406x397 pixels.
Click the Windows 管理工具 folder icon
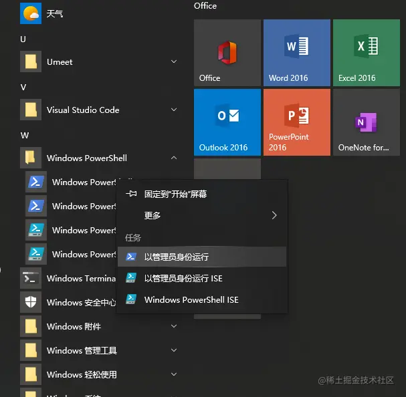pos(31,350)
